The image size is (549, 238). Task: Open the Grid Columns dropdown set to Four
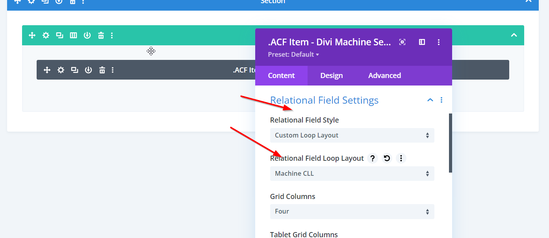[352, 212]
